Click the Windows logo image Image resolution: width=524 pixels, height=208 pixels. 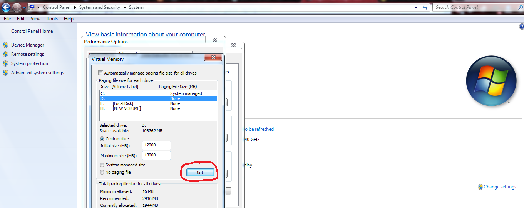(x=491, y=81)
